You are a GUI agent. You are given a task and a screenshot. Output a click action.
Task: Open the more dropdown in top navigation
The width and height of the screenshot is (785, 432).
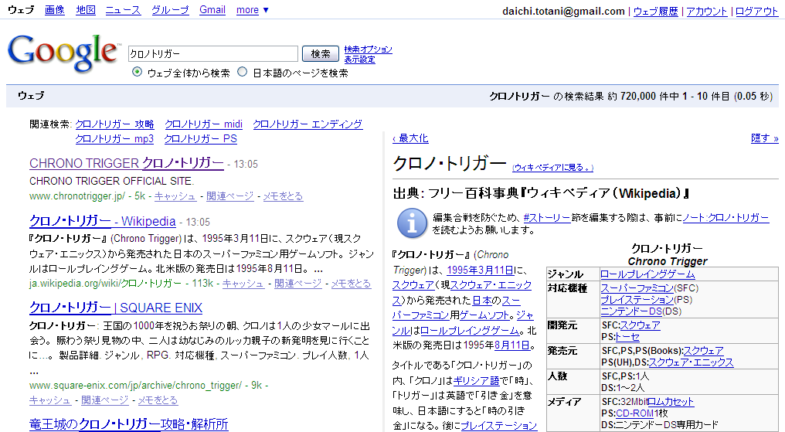click(x=253, y=10)
